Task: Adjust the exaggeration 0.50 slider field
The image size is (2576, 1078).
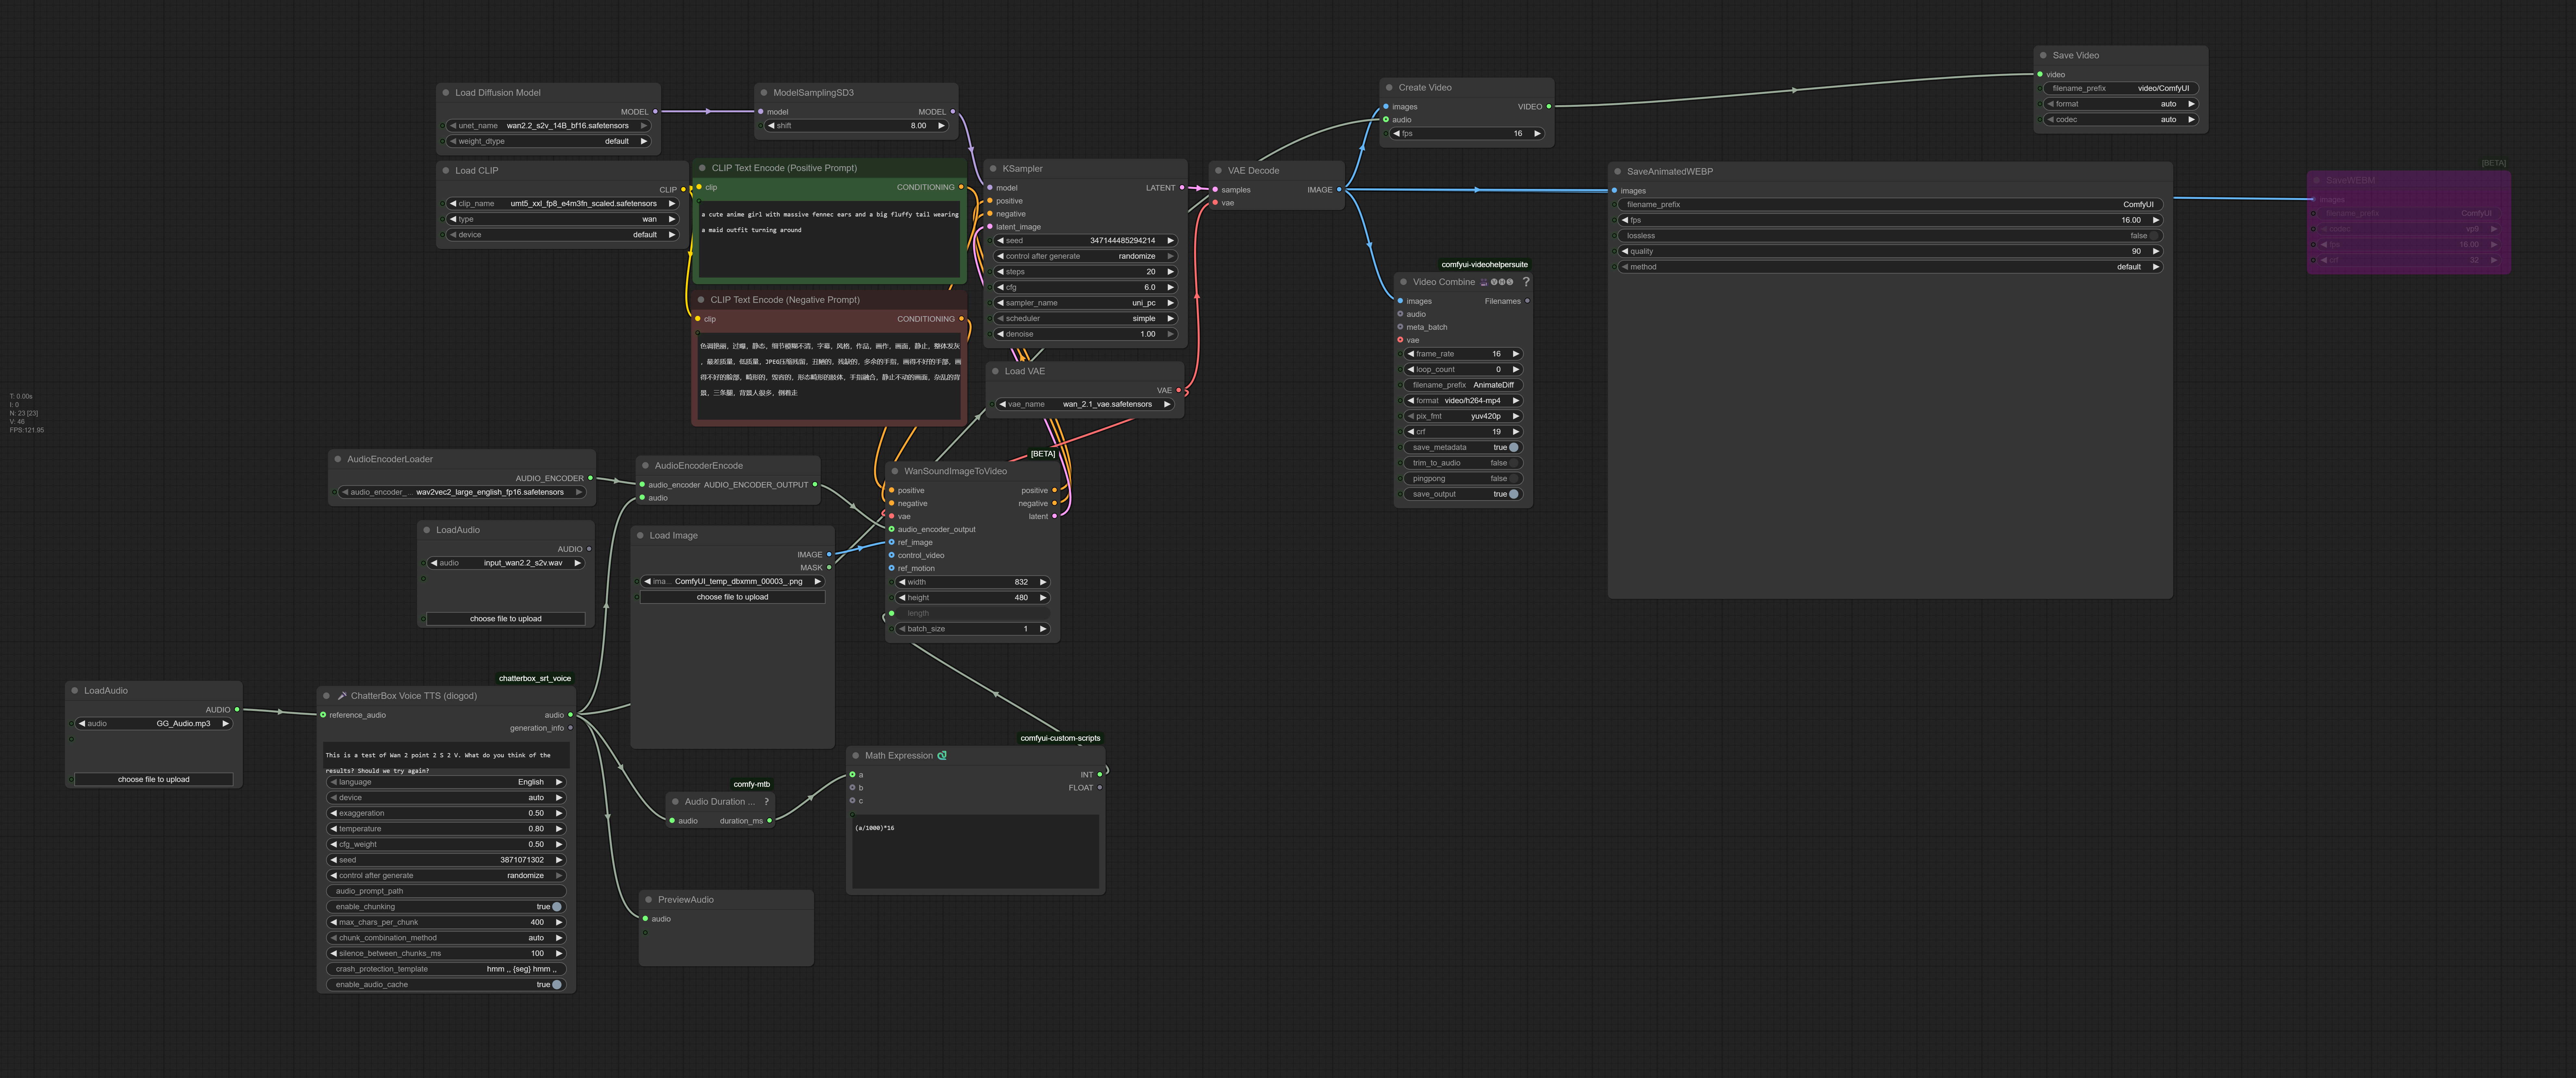Action: [446, 813]
